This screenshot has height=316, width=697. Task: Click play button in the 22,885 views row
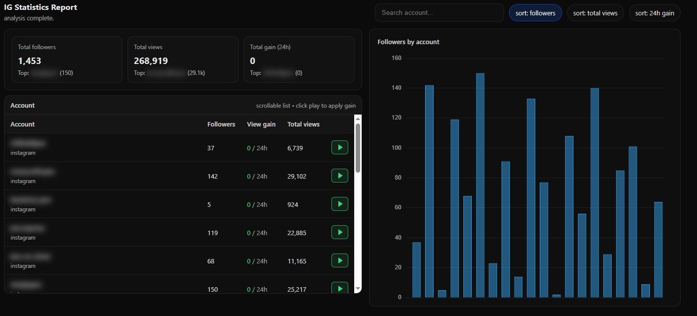[340, 232]
